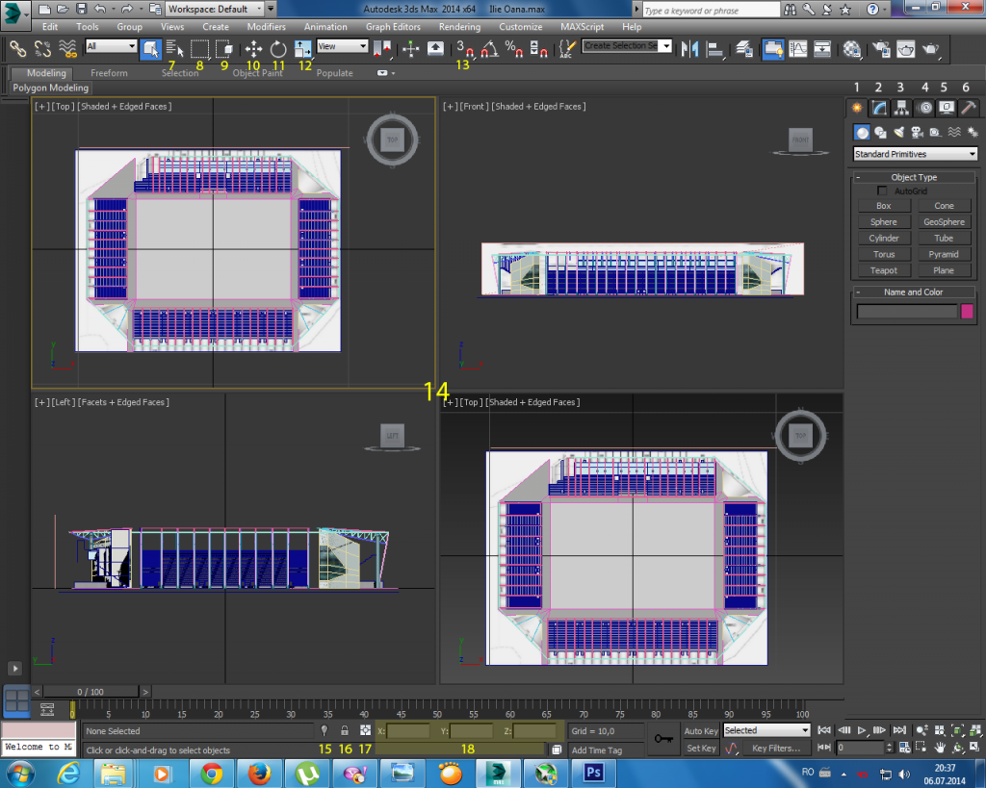The image size is (986, 788).
Task: Switch to Cameras create category
Action: pyautogui.click(x=918, y=132)
